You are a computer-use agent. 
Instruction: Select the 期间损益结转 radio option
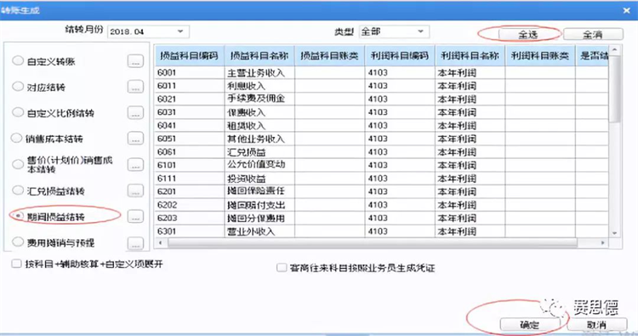[x=18, y=216]
